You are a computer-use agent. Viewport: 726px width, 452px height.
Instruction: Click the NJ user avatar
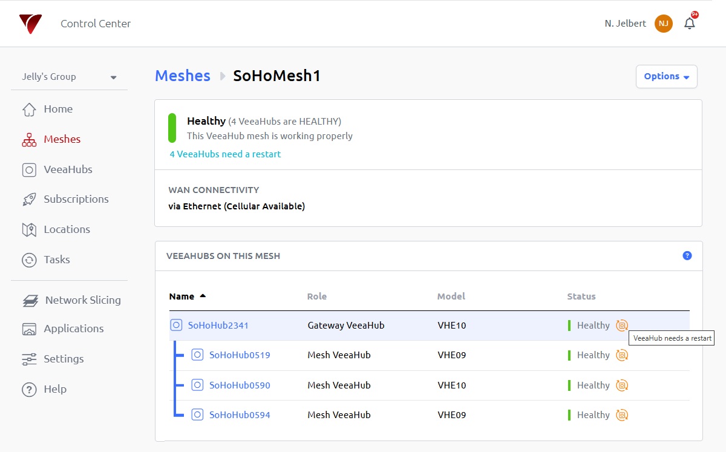click(664, 24)
